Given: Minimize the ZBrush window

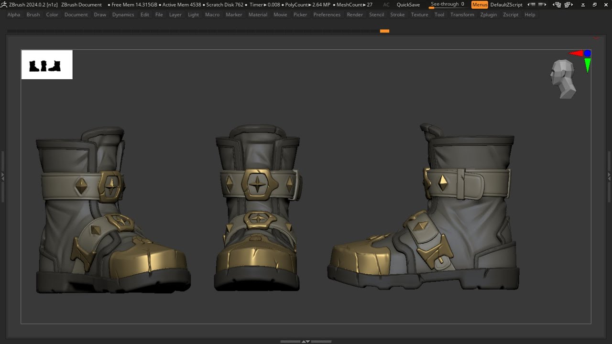Looking at the screenshot, I should pos(584,5).
